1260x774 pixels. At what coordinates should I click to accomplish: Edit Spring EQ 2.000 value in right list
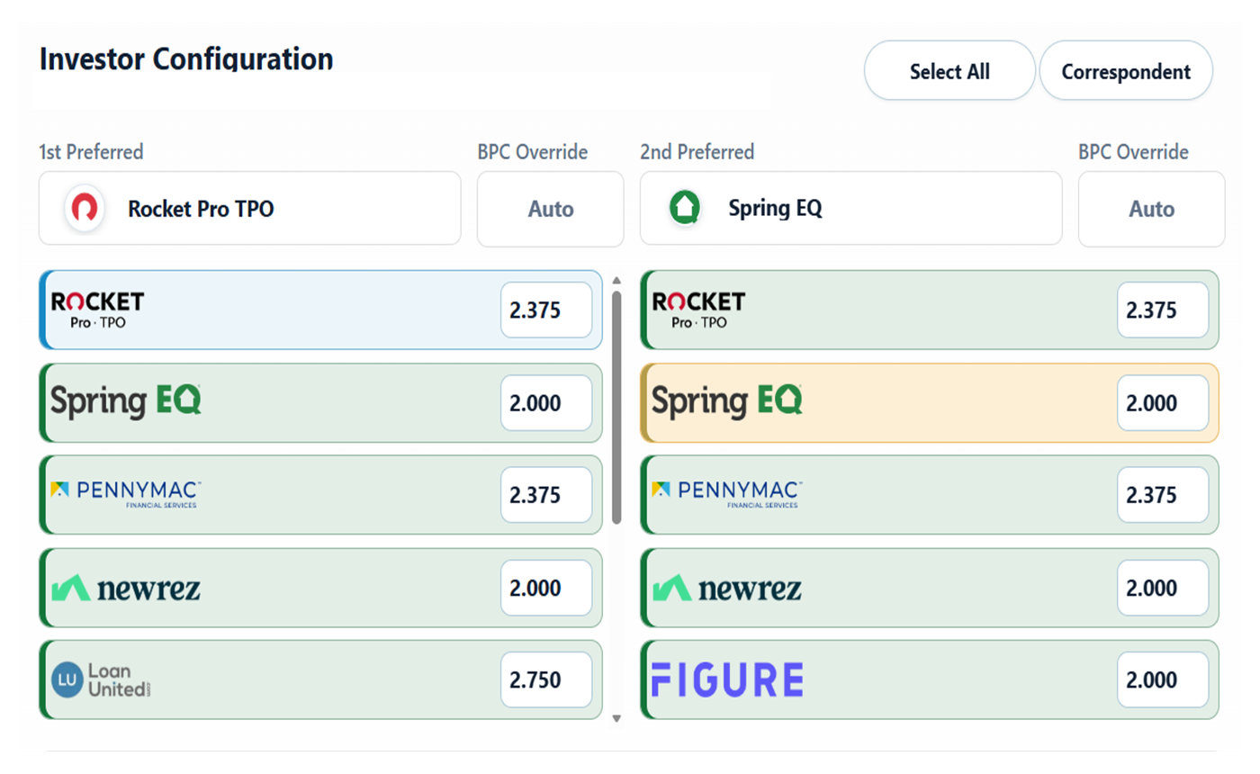pos(1163,403)
